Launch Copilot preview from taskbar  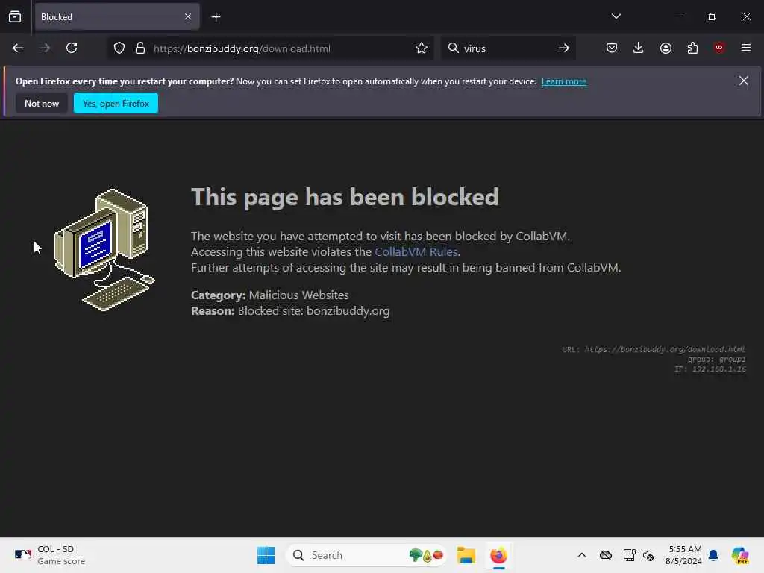click(x=740, y=555)
